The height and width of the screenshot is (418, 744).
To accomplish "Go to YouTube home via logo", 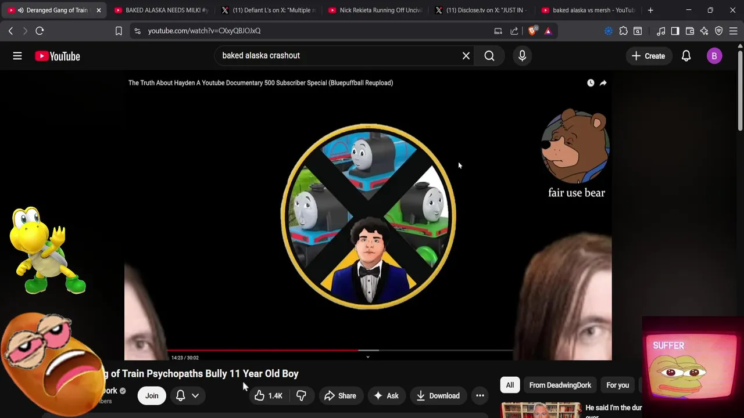I will [x=57, y=56].
